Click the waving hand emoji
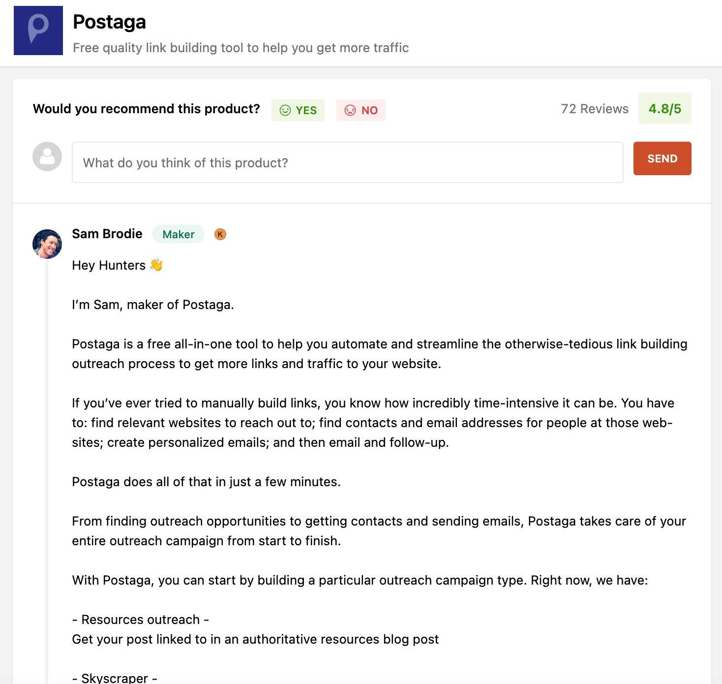 coord(156,265)
